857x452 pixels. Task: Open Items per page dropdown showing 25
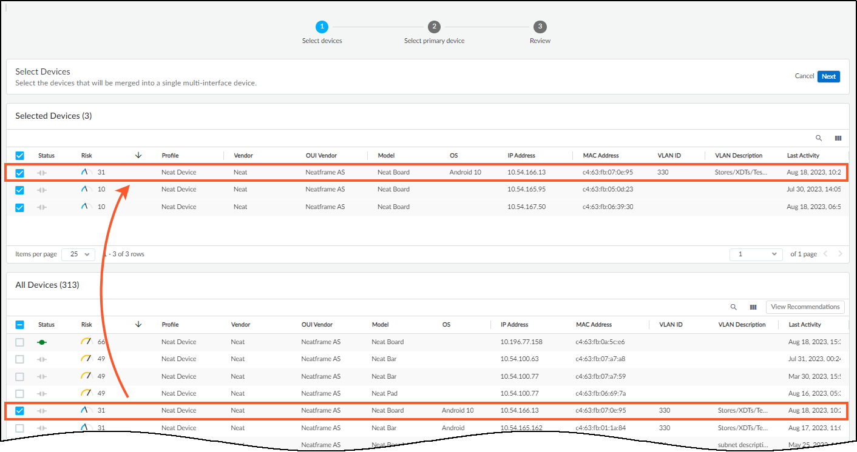coord(78,254)
